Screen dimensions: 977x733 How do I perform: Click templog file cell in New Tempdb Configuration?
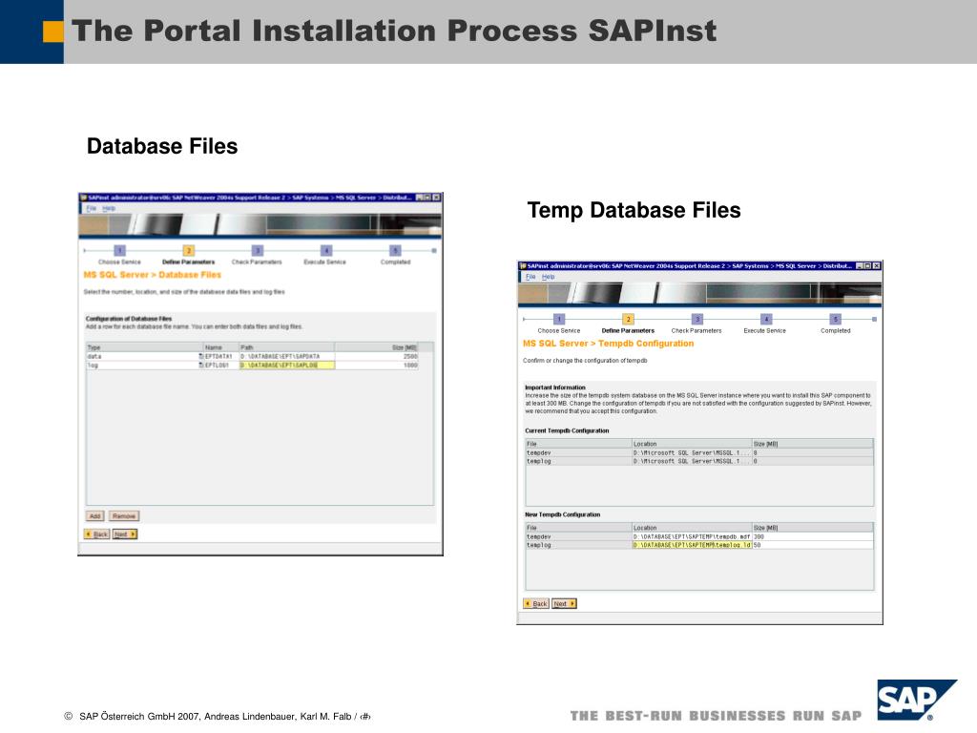coord(578,545)
